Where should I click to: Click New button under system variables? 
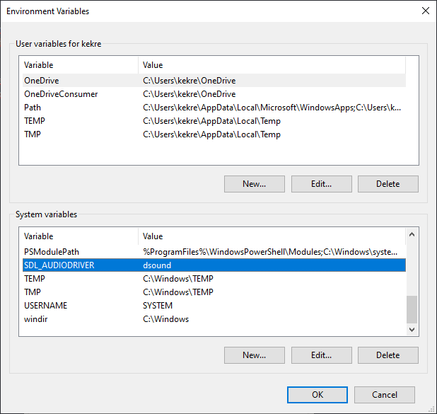[254, 355]
